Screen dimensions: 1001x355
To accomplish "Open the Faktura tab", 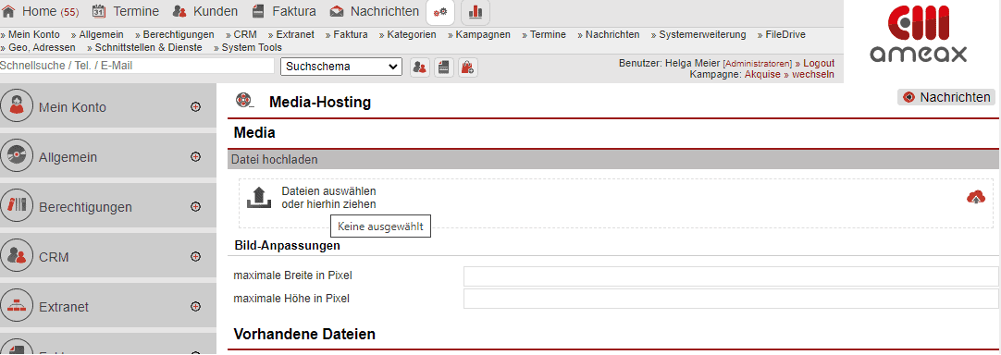I will pyautogui.click(x=284, y=11).
